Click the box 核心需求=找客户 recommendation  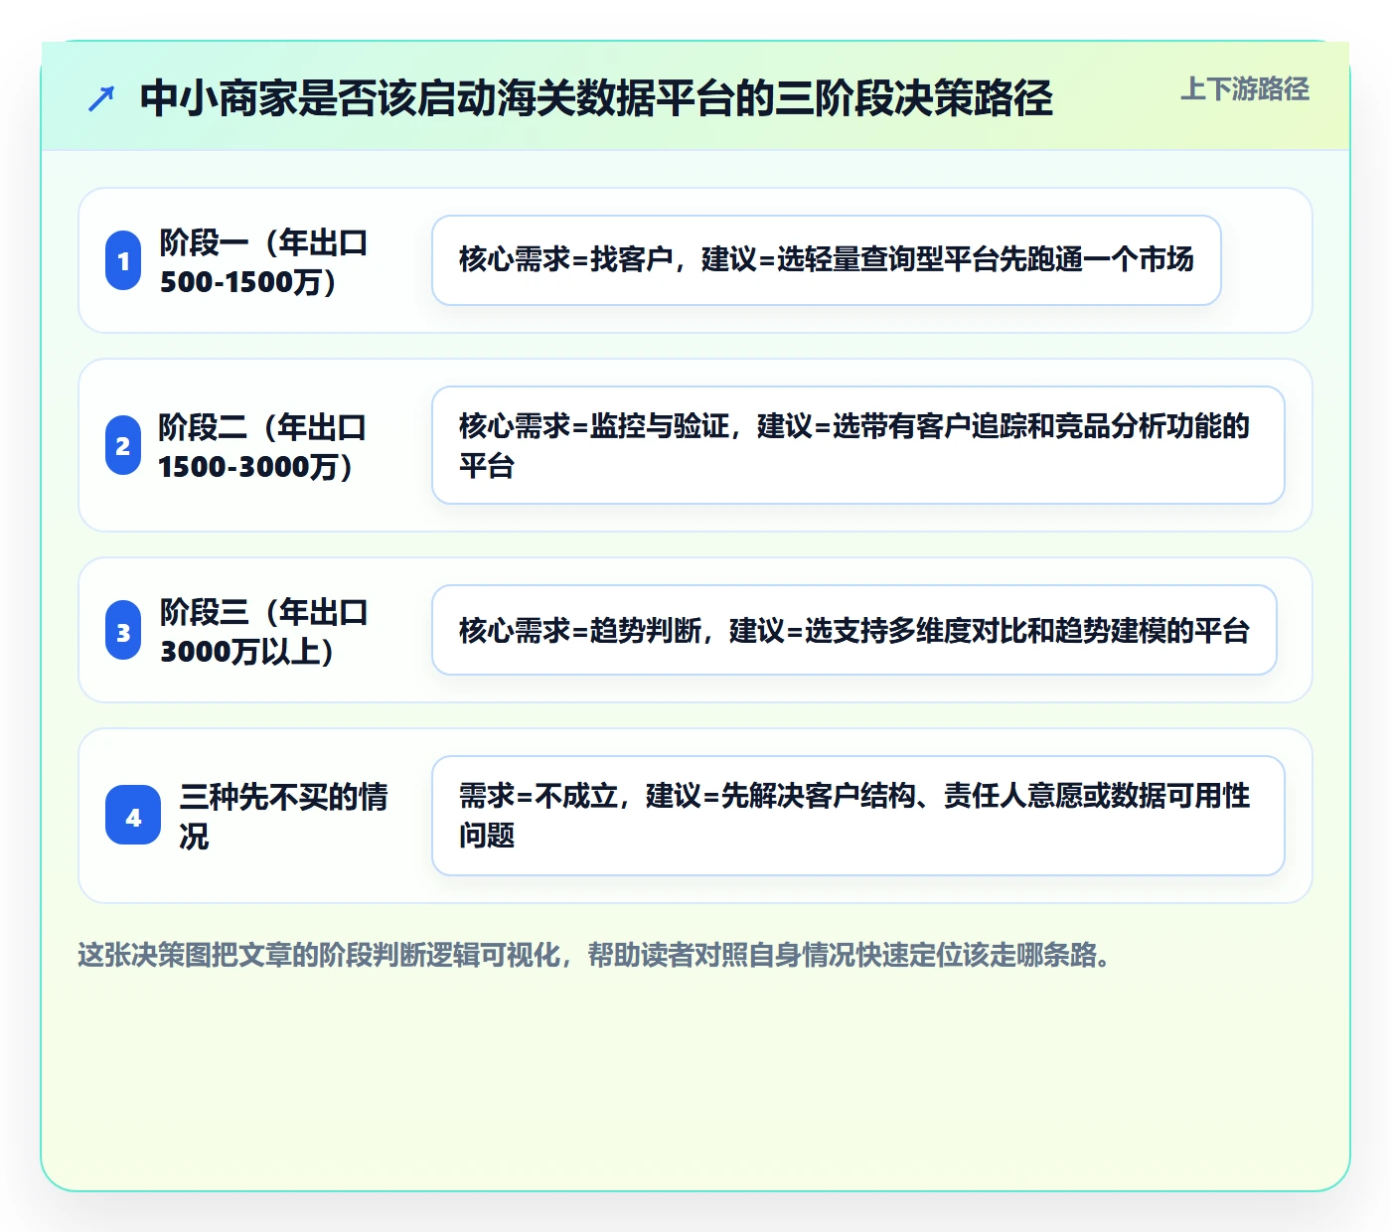coord(827,260)
